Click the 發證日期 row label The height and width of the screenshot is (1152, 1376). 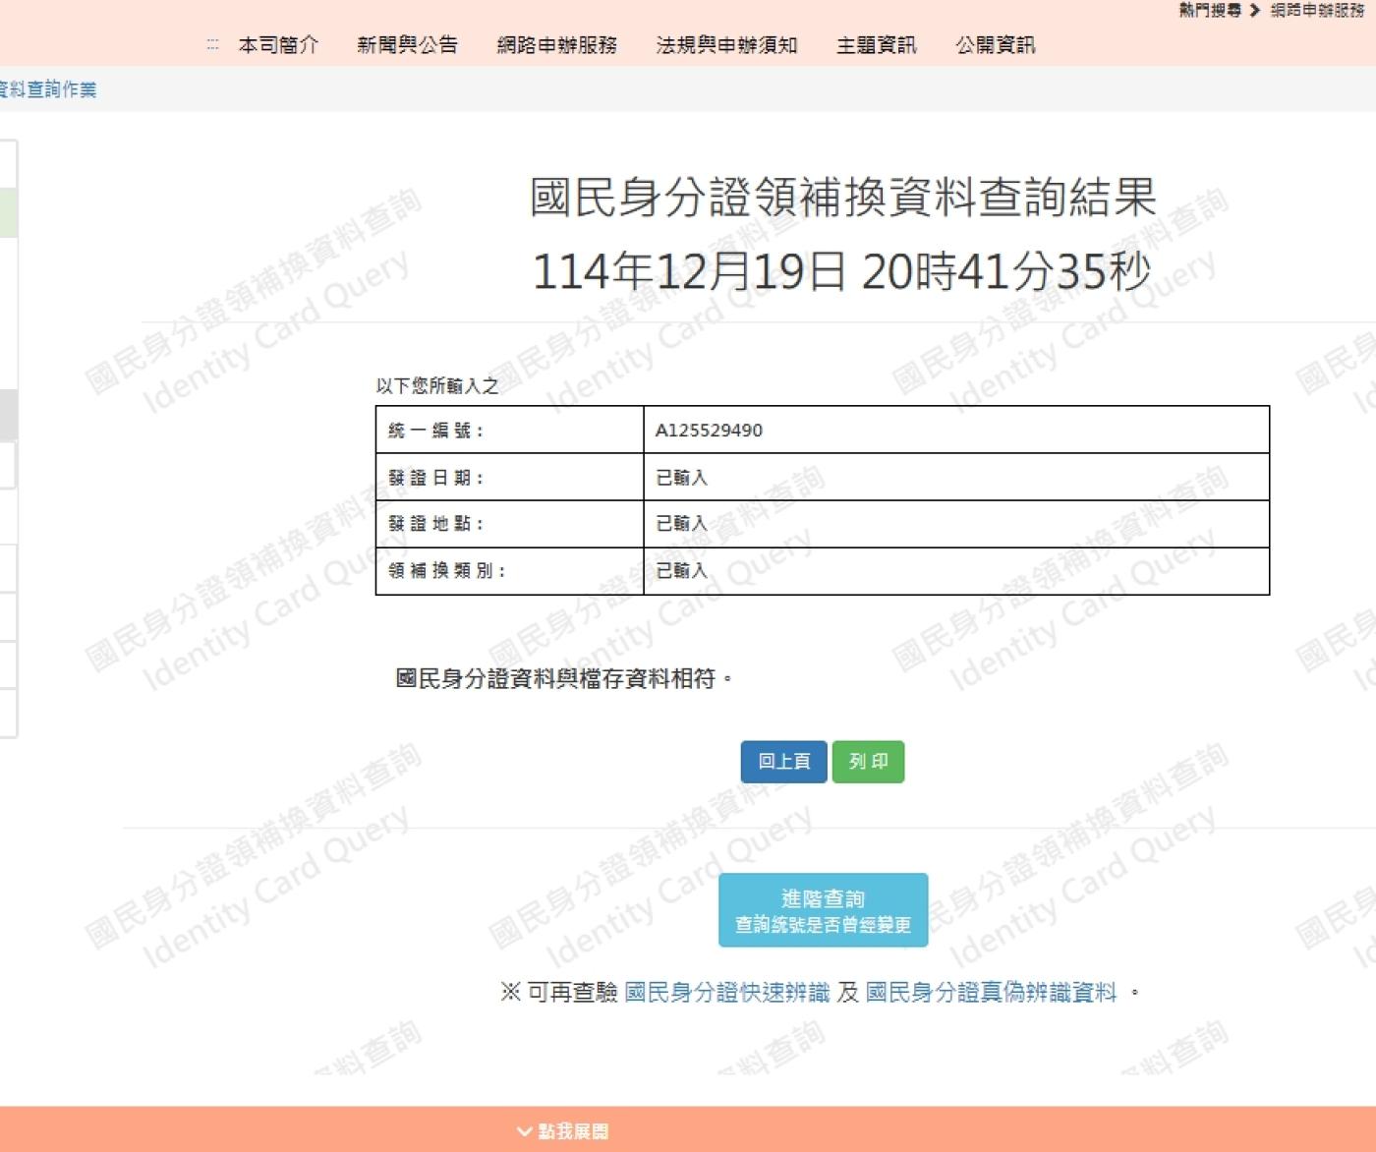[x=435, y=478]
